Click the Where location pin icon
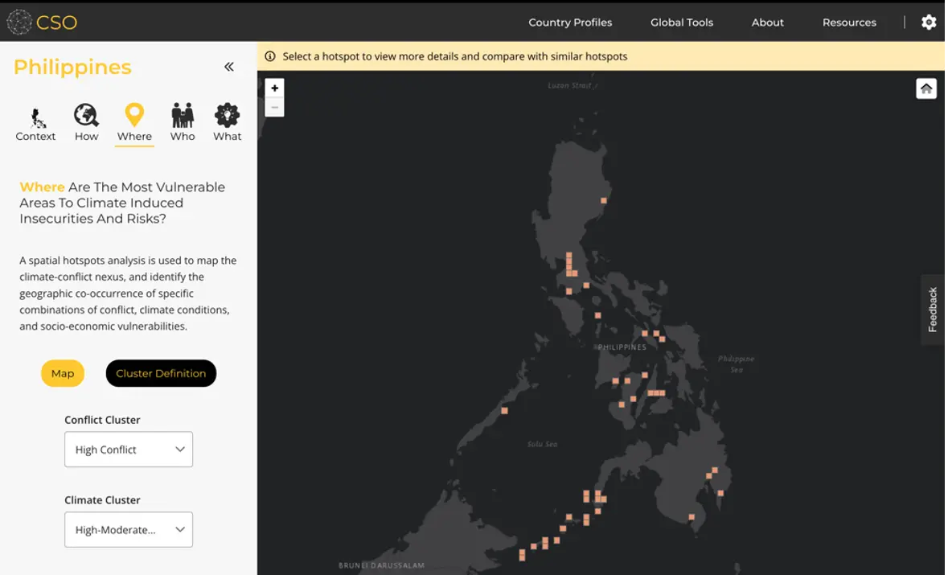 pyautogui.click(x=133, y=115)
